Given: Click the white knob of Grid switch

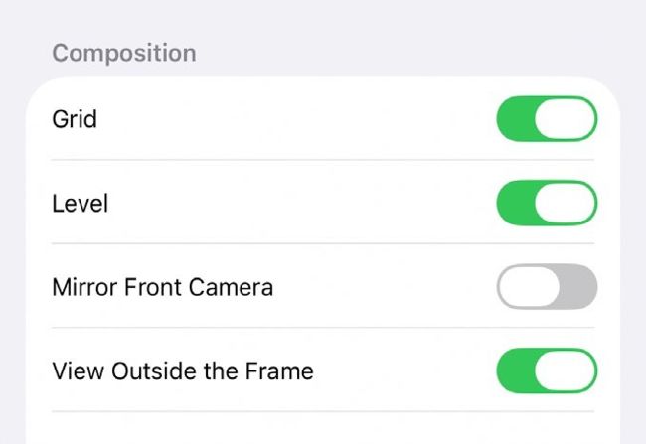Looking at the screenshot, I should tap(565, 119).
